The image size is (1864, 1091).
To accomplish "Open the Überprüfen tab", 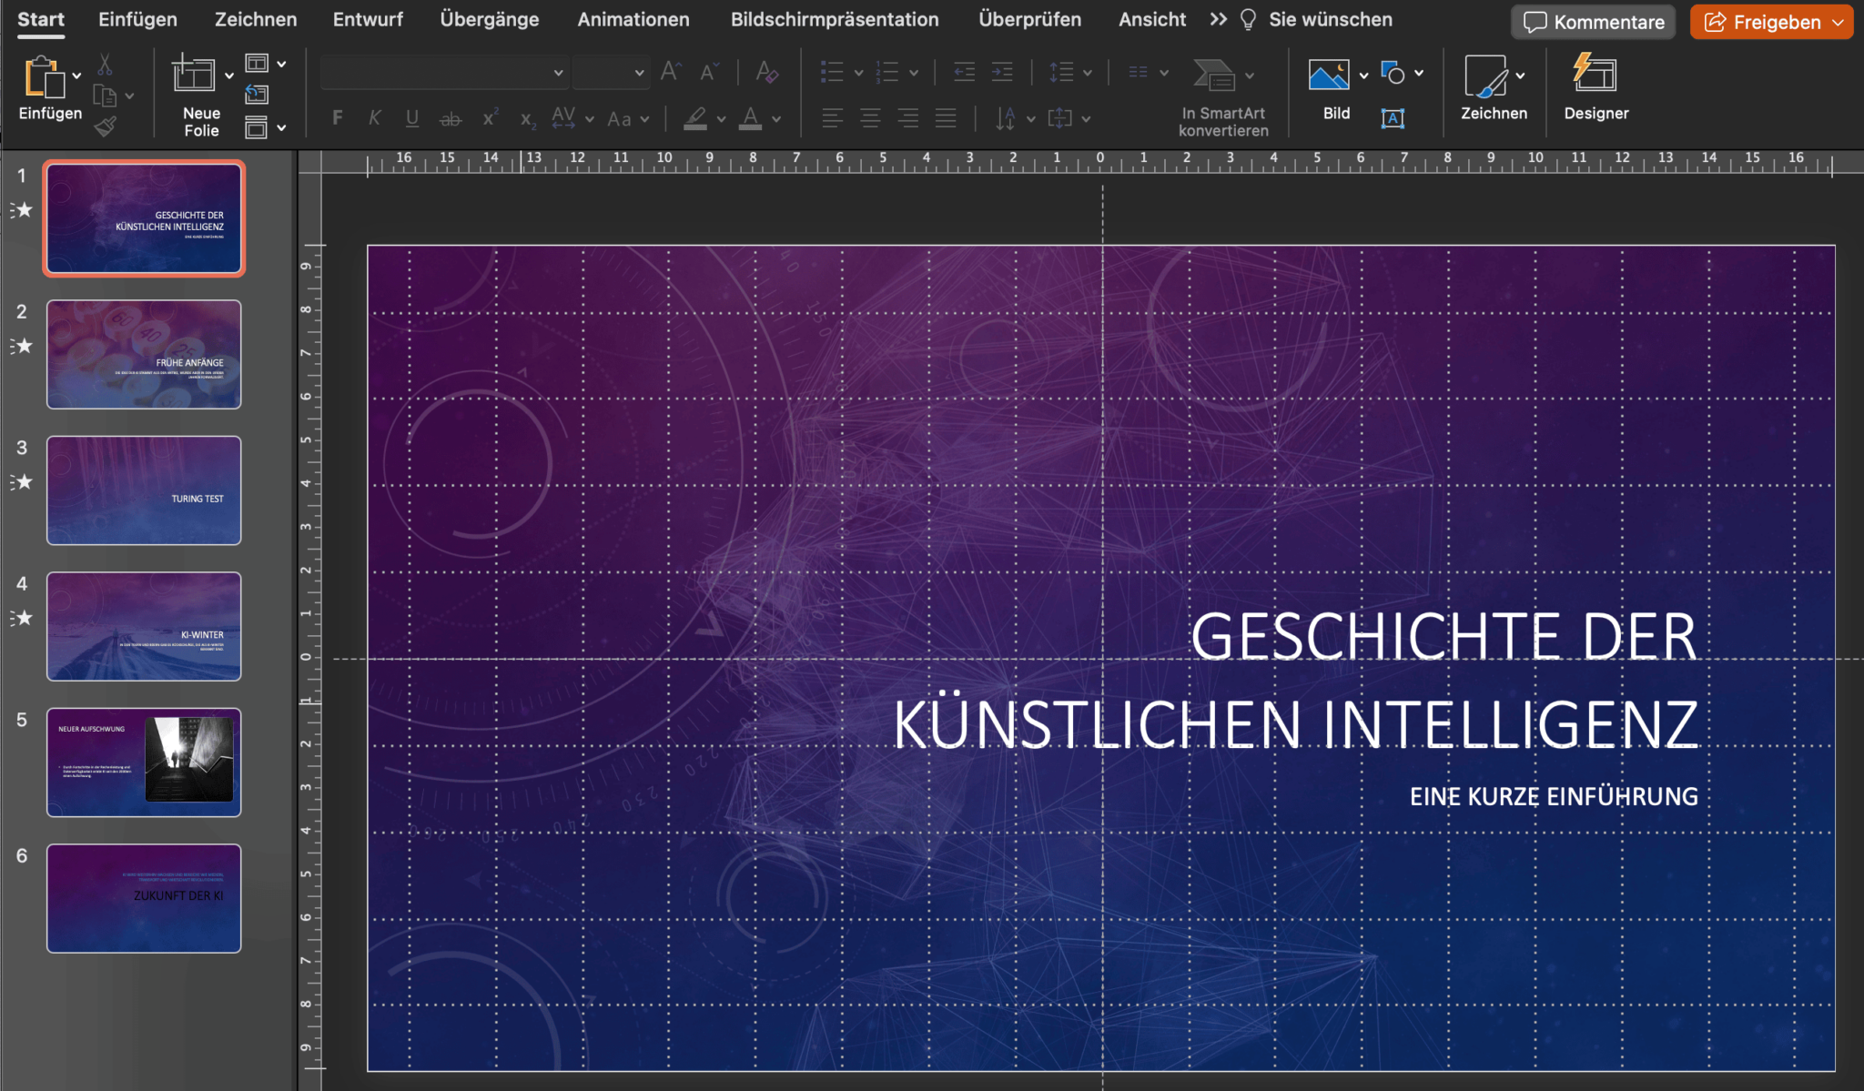I will pos(1030,19).
